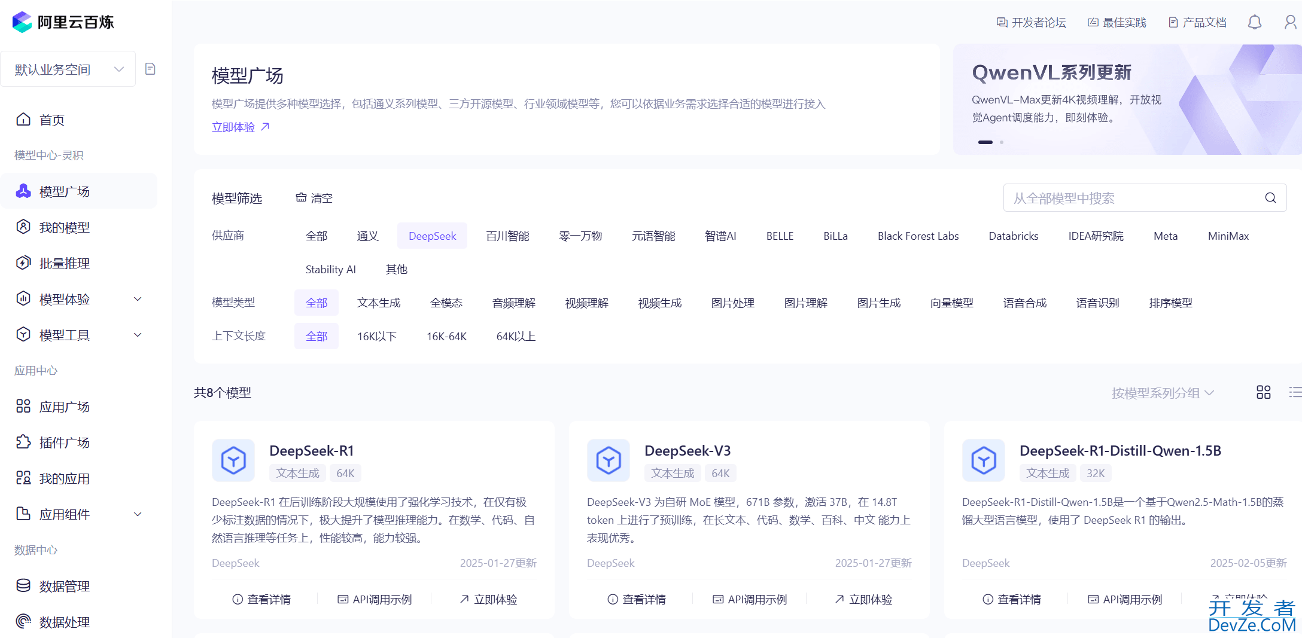Select 全部 in 供应商 filter

click(x=317, y=236)
